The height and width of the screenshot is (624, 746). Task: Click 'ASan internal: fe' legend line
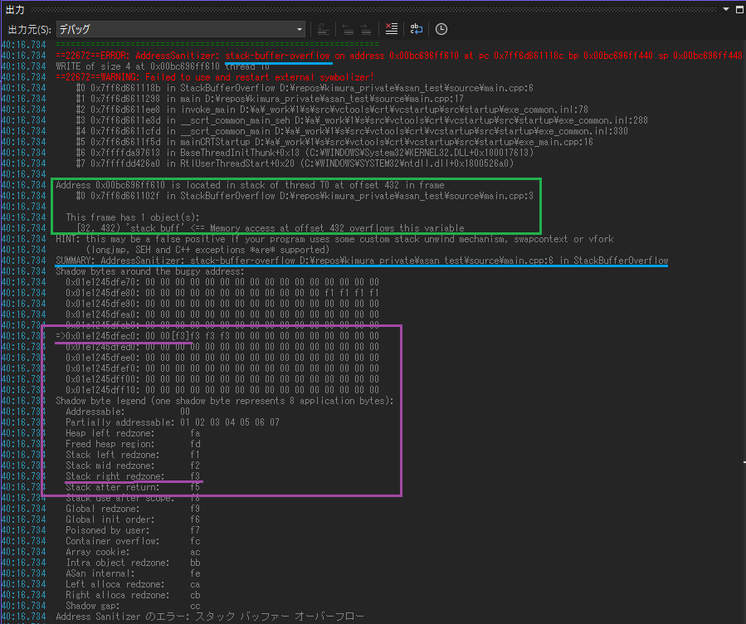coord(133,573)
